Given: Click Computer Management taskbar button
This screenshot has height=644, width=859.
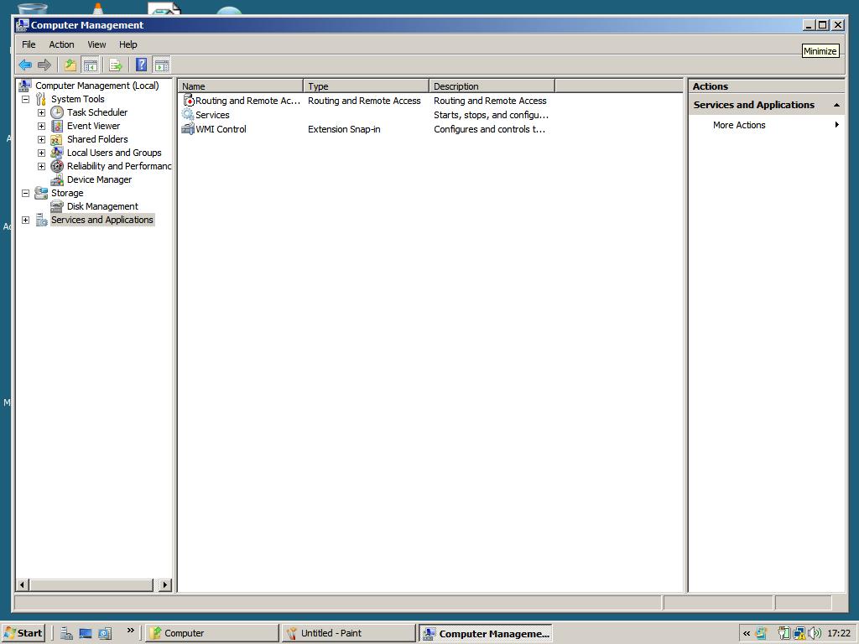Looking at the screenshot, I should (486, 633).
